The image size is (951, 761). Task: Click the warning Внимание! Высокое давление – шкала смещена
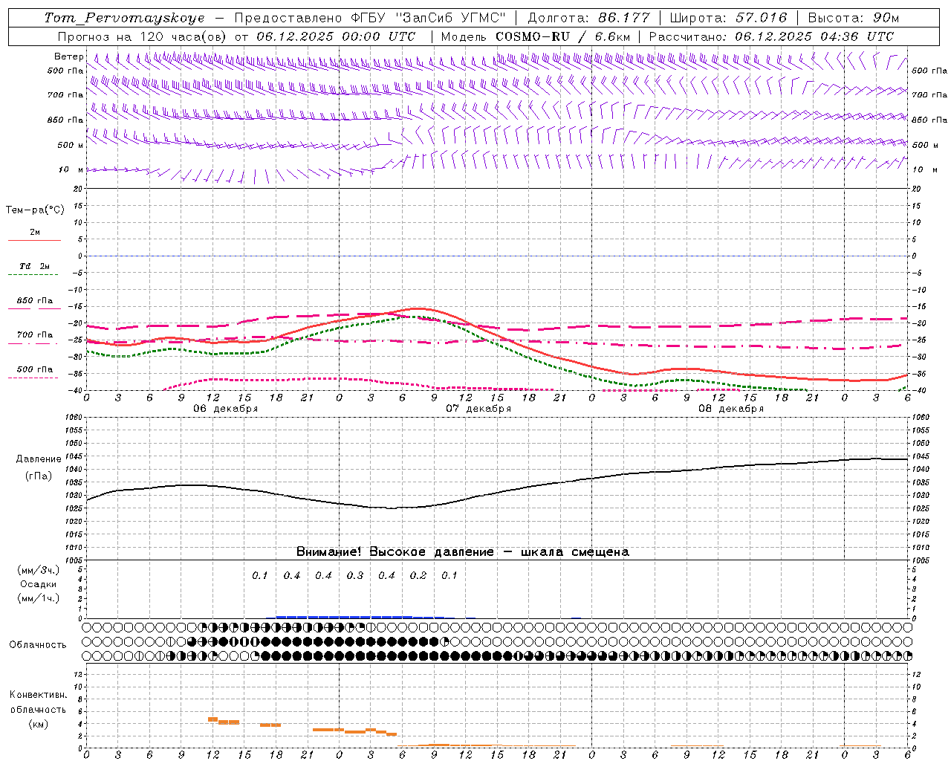click(x=463, y=551)
